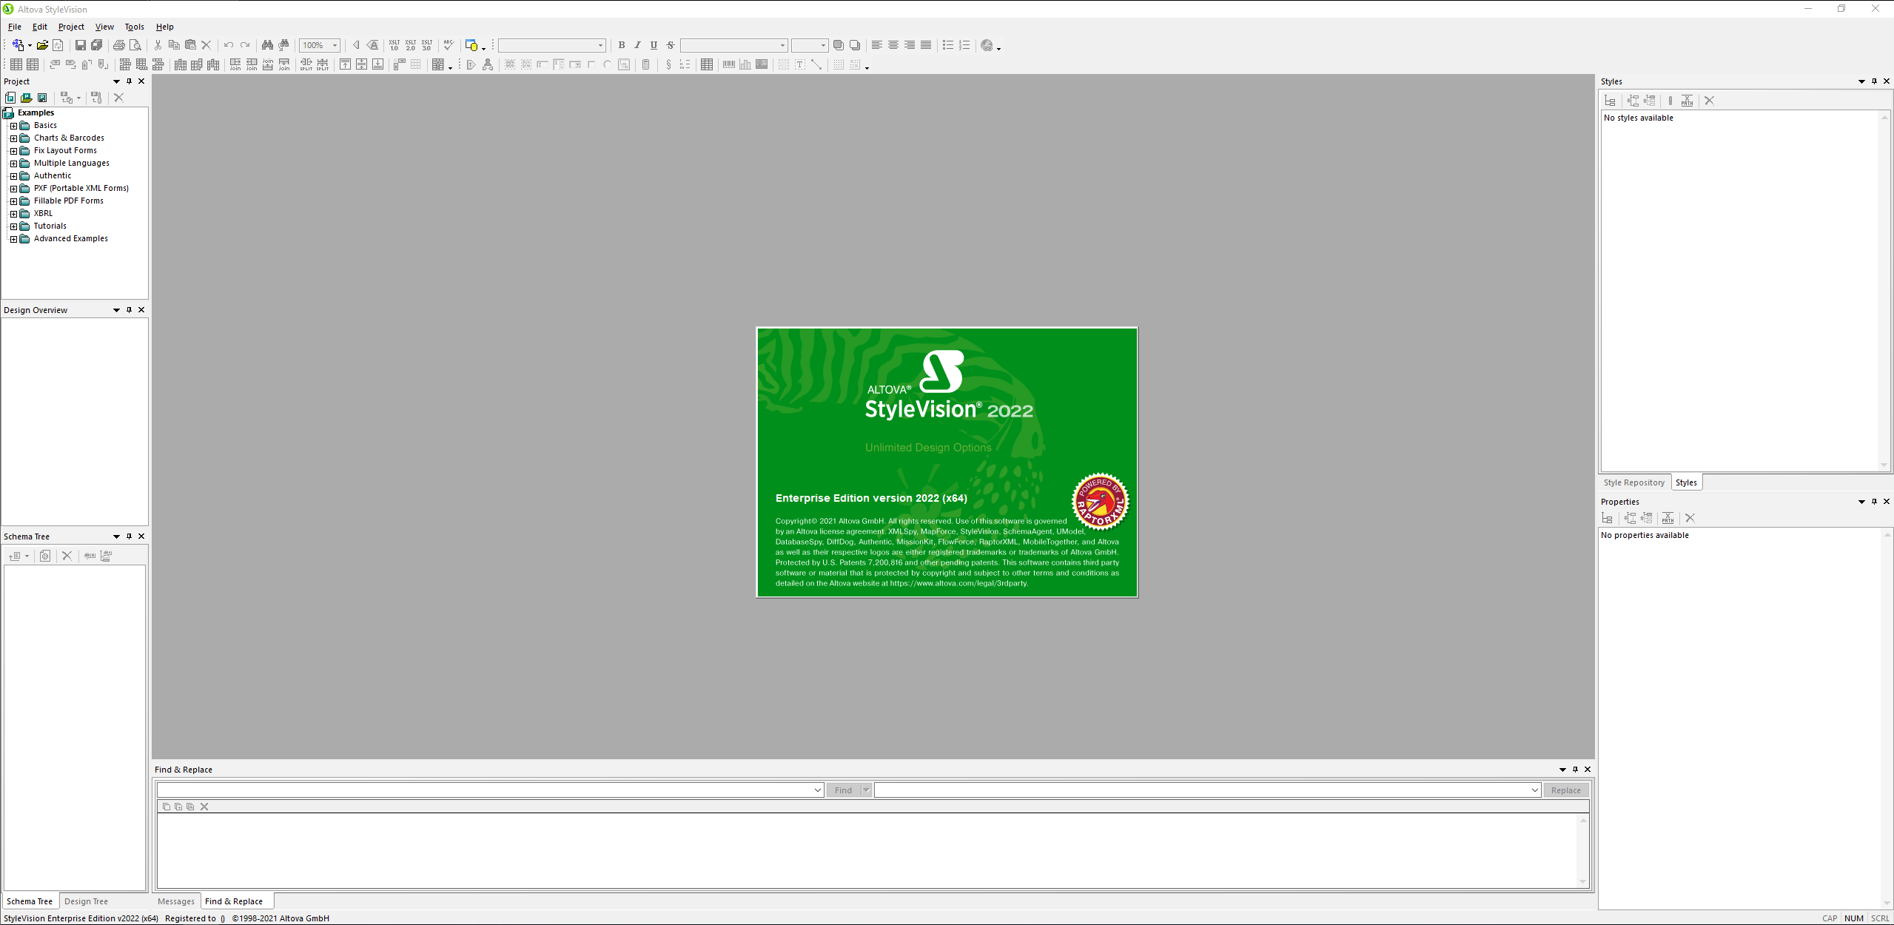1894x925 pixels.
Task: Click the Replace button
Action: (1565, 790)
